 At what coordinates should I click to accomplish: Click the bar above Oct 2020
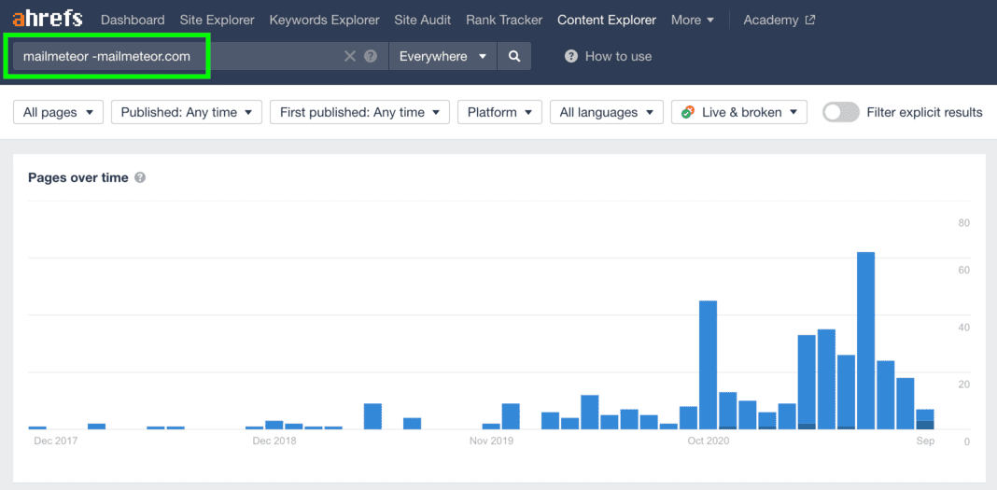tap(708, 365)
